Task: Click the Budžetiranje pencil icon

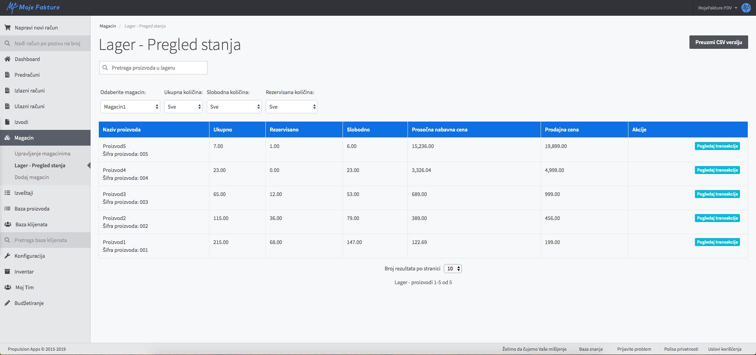Action: coord(7,303)
